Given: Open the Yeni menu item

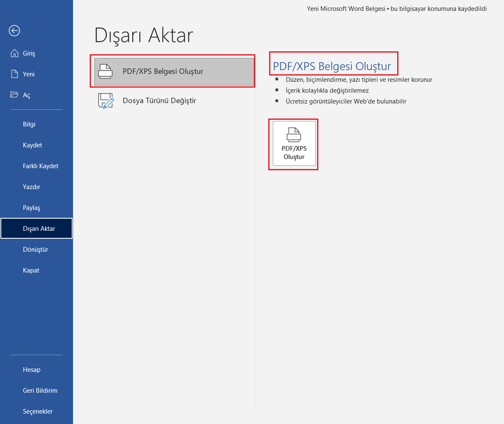Looking at the screenshot, I should pyautogui.click(x=36, y=74).
